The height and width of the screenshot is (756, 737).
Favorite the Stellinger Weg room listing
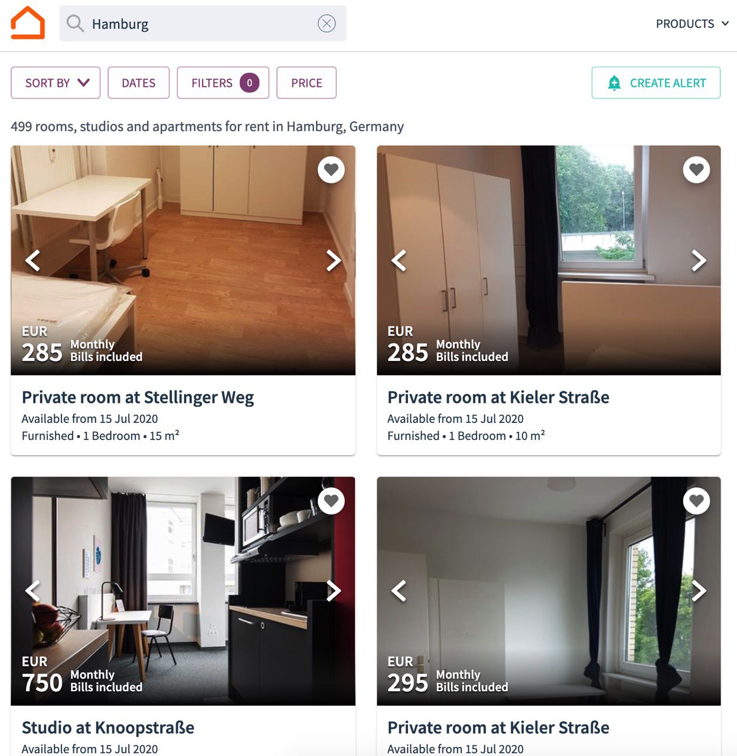point(331,170)
